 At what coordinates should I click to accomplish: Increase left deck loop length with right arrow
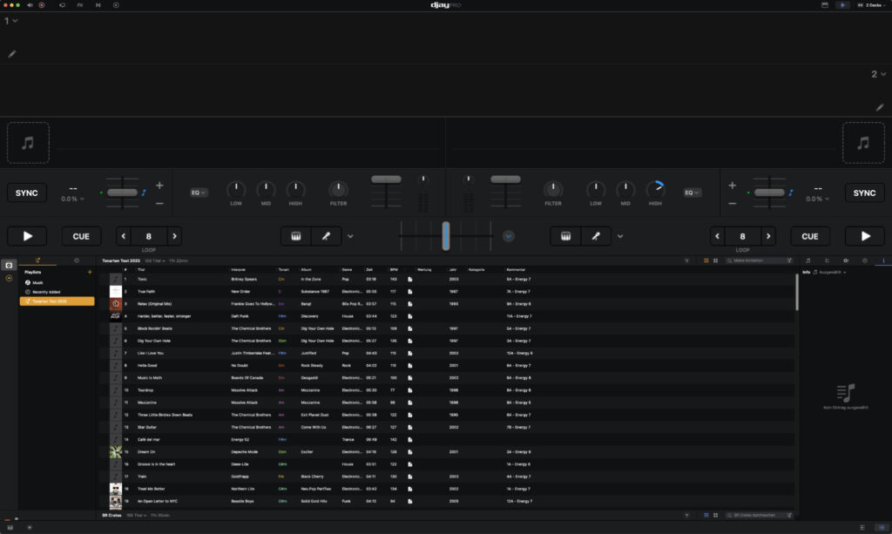173,236
